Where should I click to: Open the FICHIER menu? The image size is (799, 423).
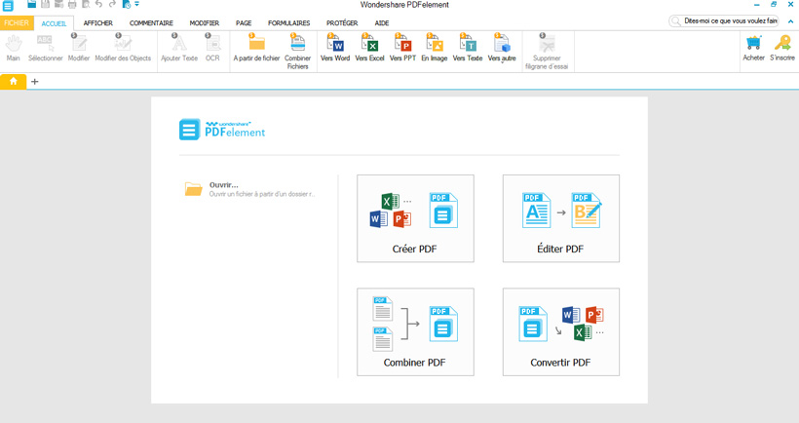pyautogui.click(x=17, y=23)
